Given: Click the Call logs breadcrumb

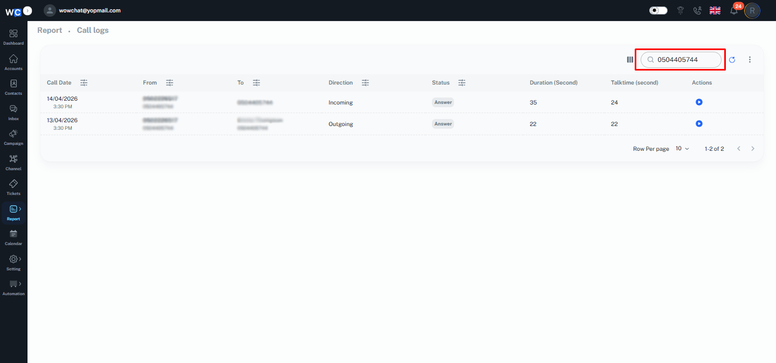Looking at the screenshot, I should pos(93,30).
